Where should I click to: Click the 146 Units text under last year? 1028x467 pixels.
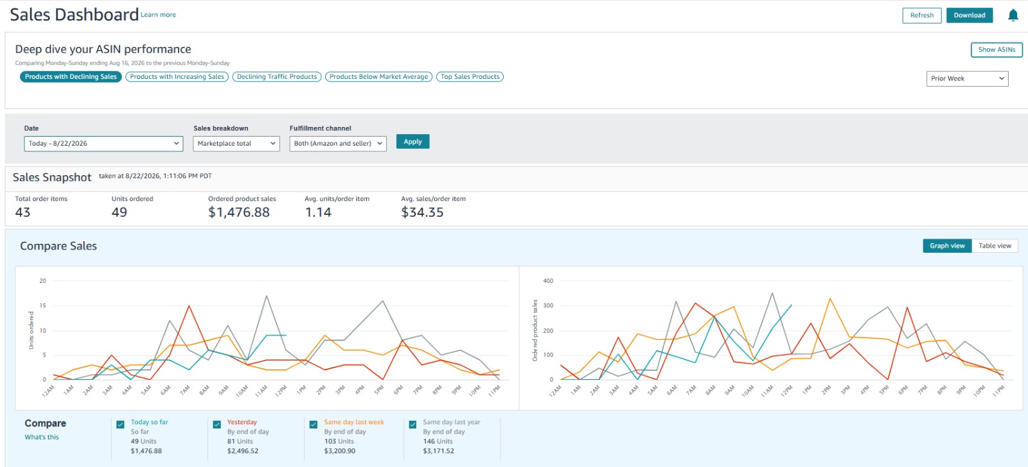click(438, 441)
